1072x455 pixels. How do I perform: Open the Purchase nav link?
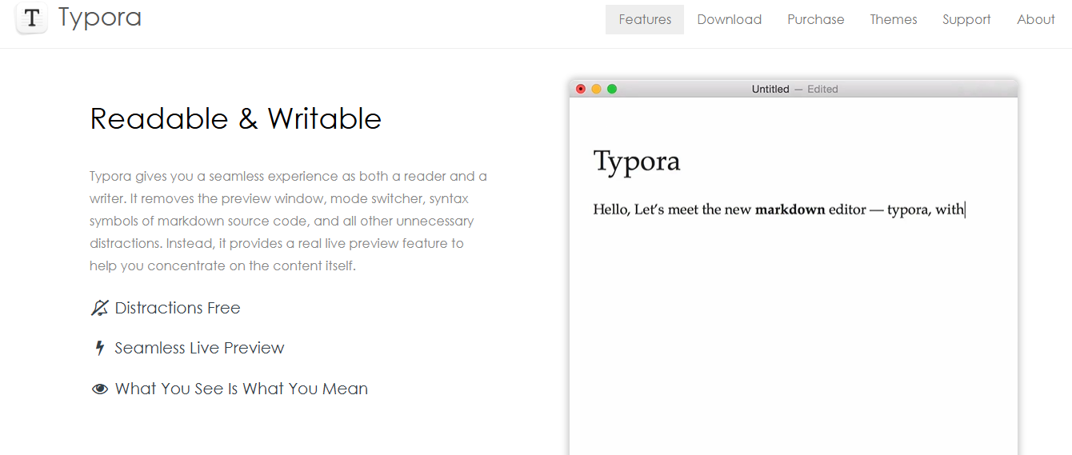click(816, 19)
